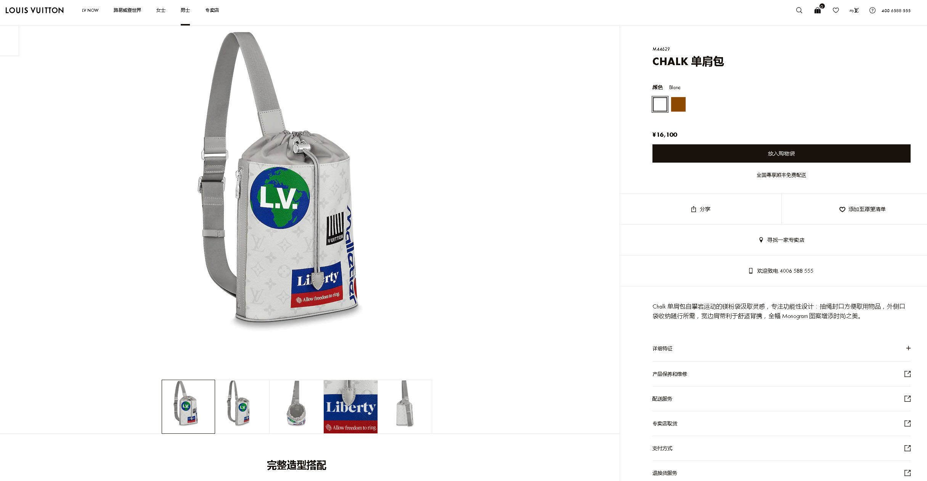
Task: Click the help question mark icon
Action: (x=872, y=10)
